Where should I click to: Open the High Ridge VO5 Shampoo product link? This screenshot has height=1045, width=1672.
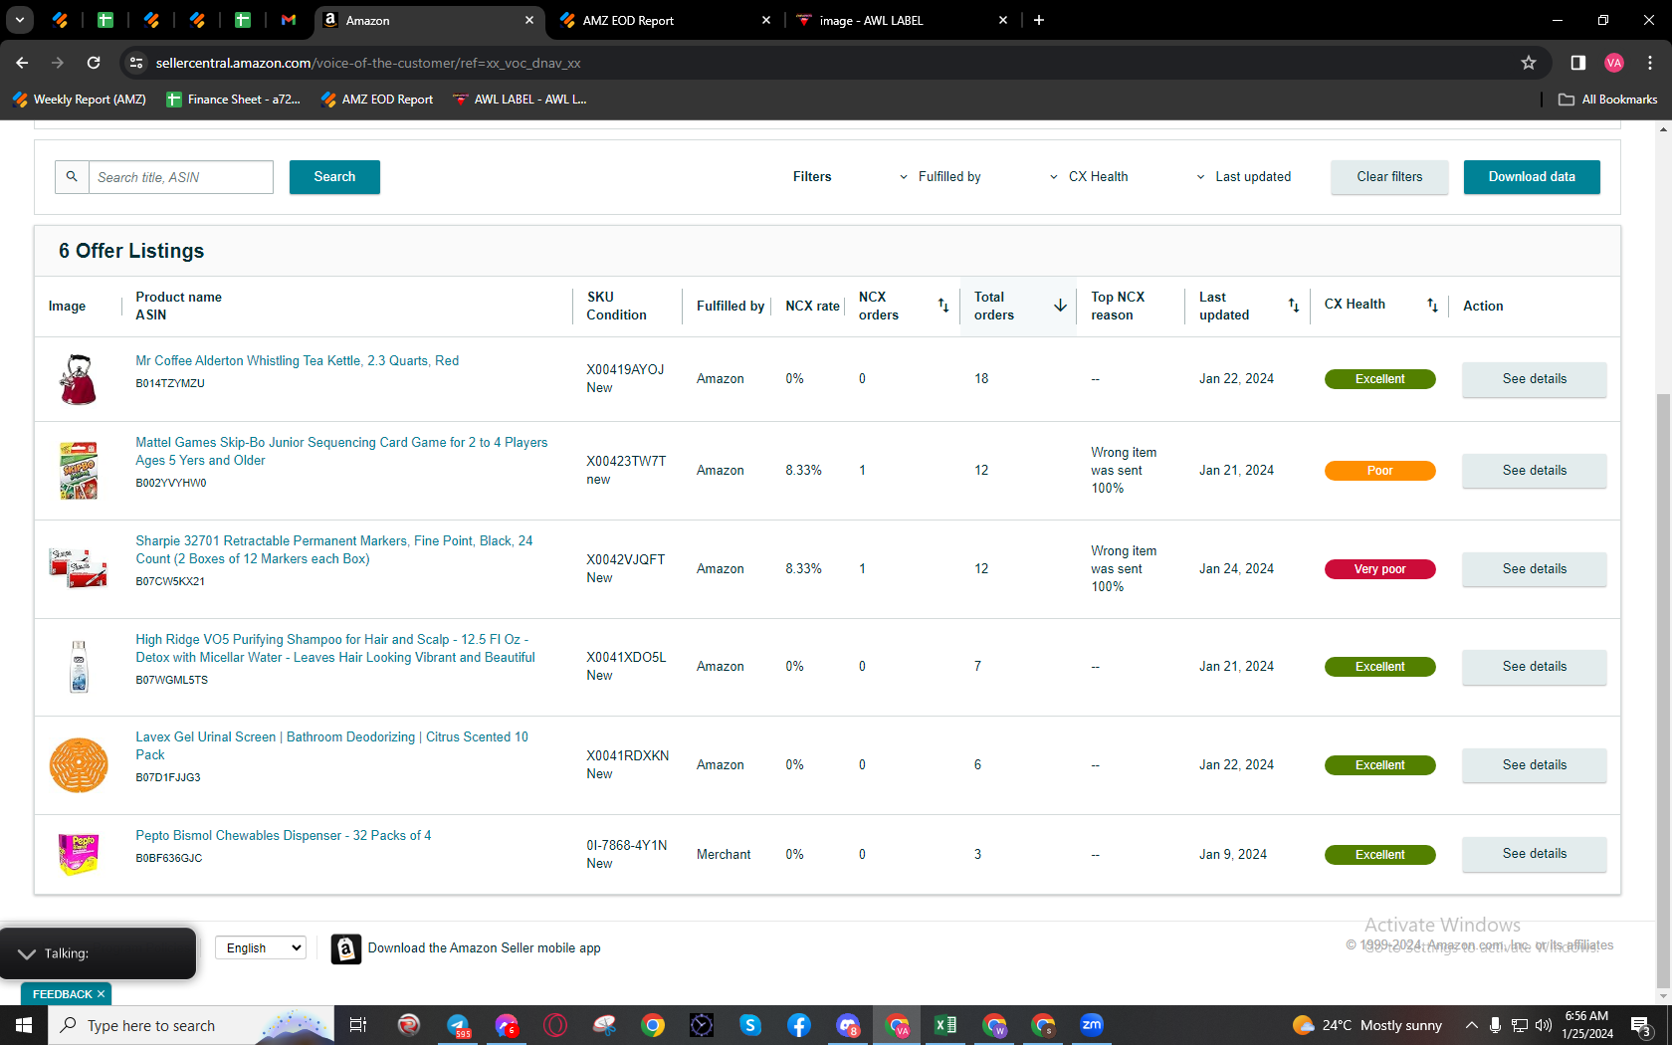pyautogui.click(x=335, y=649)
